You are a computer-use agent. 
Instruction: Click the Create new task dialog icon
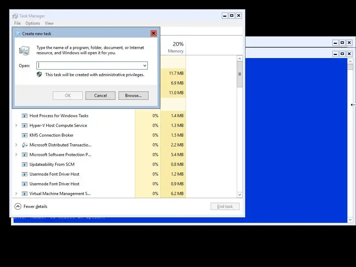(x=18, y=34)
